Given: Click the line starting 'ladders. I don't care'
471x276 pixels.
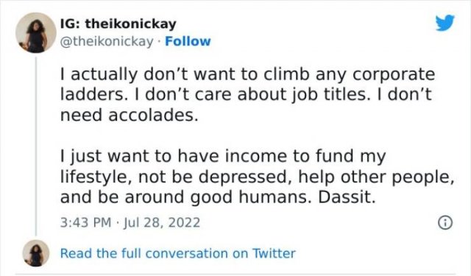Looking at the screenshot, I should (x=246, y=95).
